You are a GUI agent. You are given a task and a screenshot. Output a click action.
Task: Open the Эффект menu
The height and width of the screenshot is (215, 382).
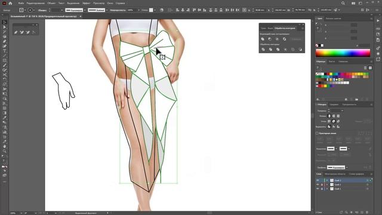pyautogui.click(x=86, y=3)
